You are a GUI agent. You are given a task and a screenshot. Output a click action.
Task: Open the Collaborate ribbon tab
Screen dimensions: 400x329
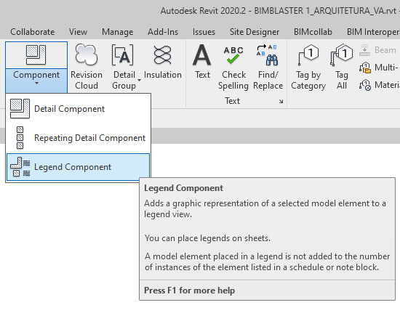(x=33, y=32)
